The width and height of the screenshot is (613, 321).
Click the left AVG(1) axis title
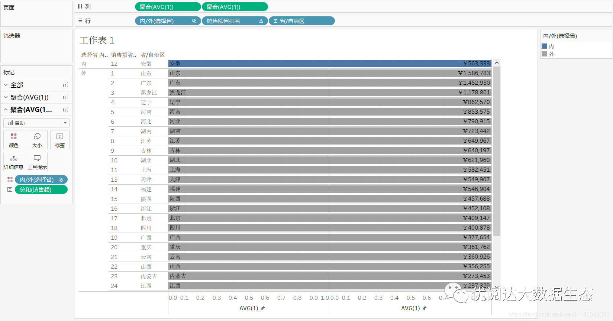pos(249,308)
